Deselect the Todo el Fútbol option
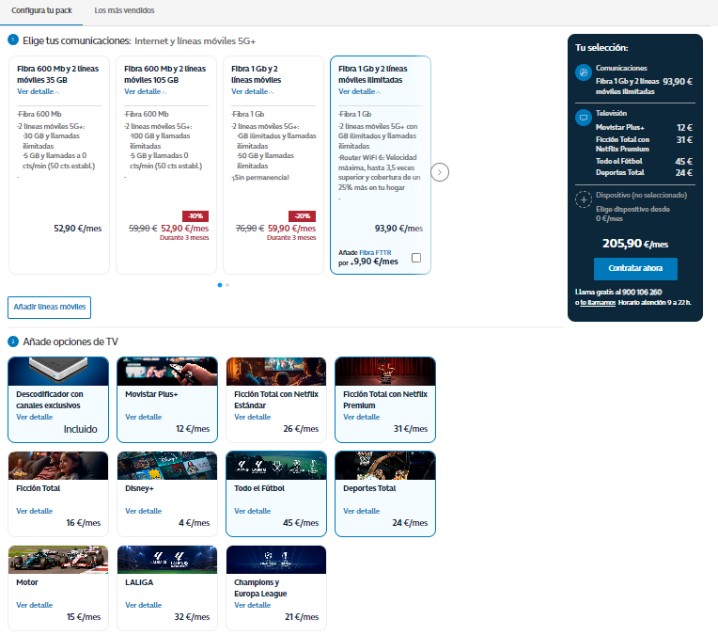Image resolution: width=718 pixels, height=635 pixels. pyautogui.click(x=275, y=493)
